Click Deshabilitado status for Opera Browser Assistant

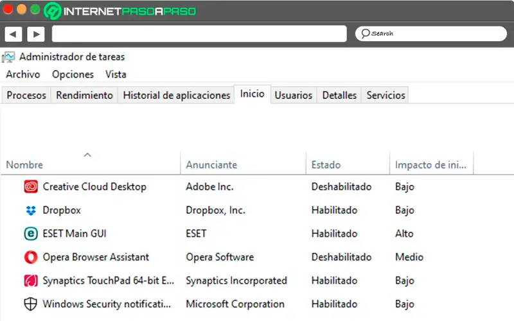(x=341, y=257)
